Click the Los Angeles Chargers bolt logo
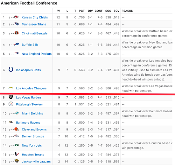Image resolution: width=175 pixels, height=166 pixels. coord(11,88)
